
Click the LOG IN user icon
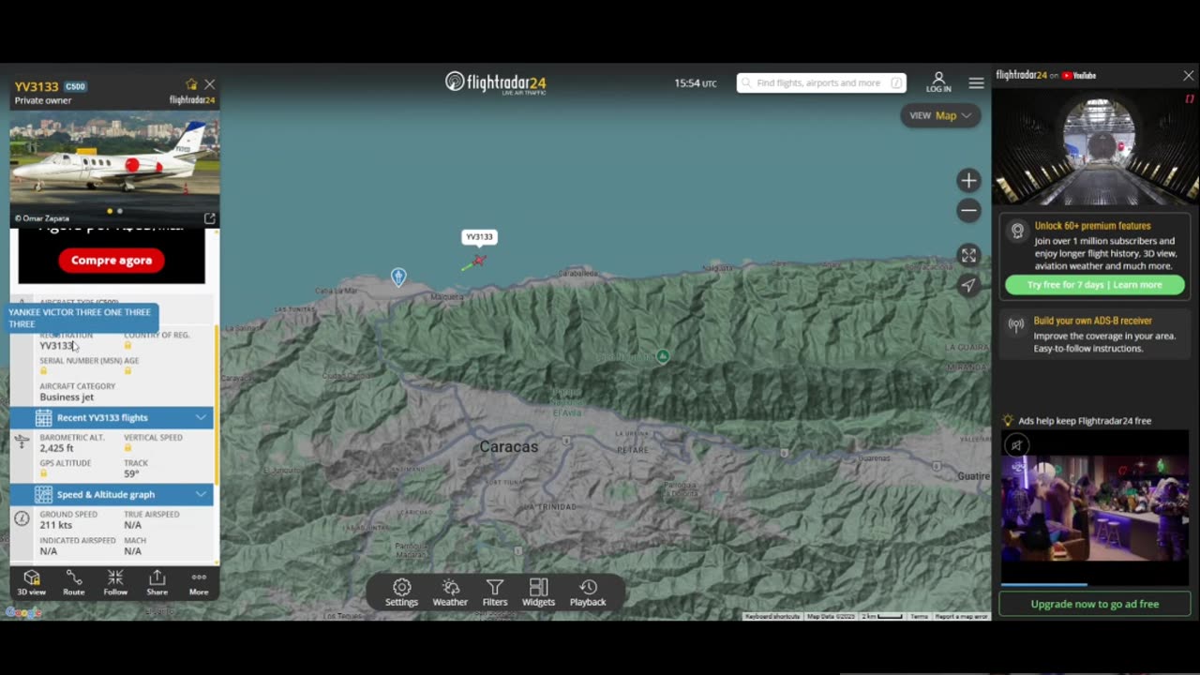(938, 82)
